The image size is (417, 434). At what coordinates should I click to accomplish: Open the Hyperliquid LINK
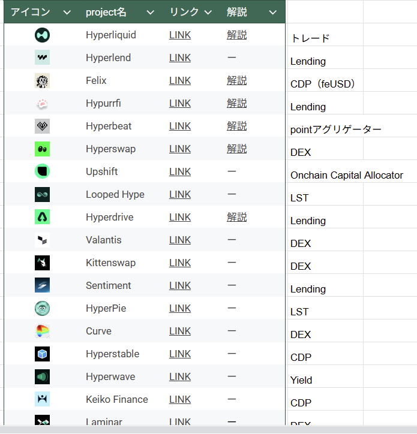click(x=180, y=35)
